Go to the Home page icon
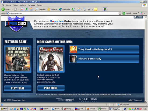Viewport: 148px width, 111px height. click(x=31, y=9)
